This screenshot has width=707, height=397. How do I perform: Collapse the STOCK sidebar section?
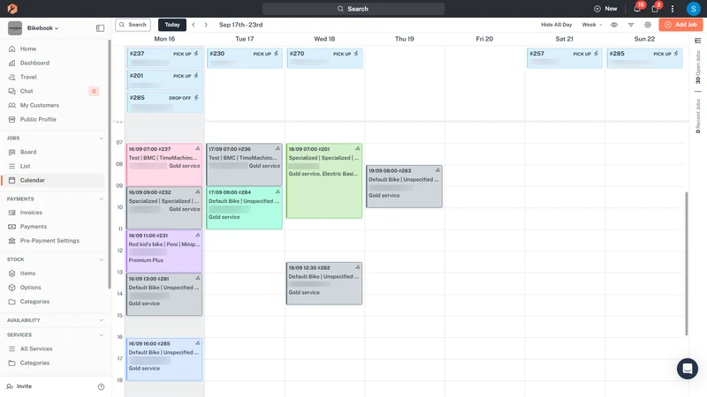101,259
